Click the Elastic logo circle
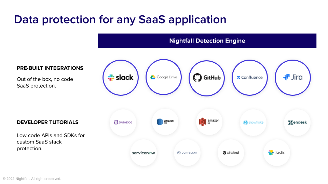Viewport: 328px width, 184px height. coord(276,153)
